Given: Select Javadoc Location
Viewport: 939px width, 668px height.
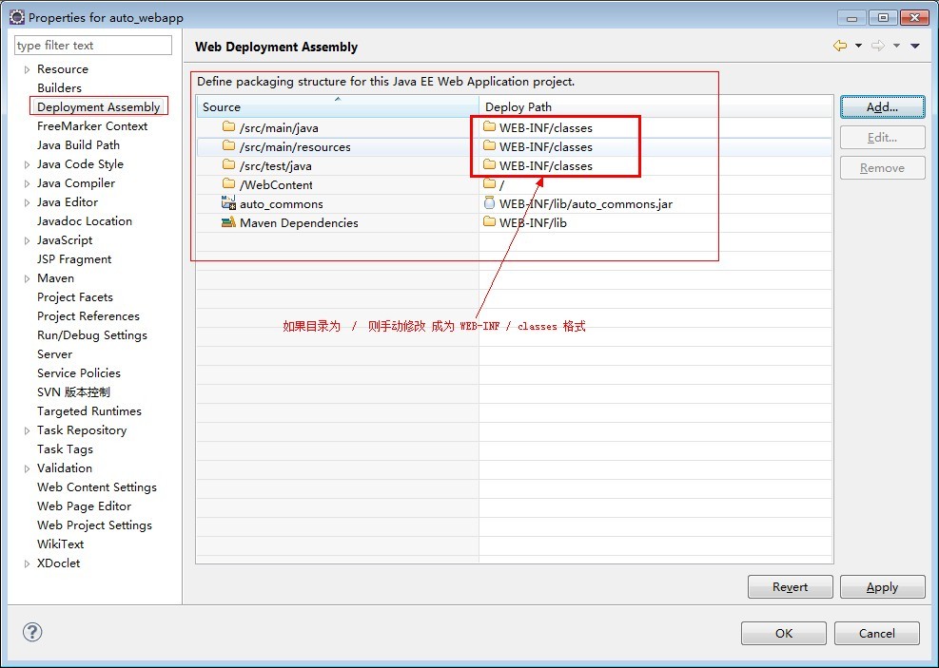Looking at the screenshot, I should 85,221.
